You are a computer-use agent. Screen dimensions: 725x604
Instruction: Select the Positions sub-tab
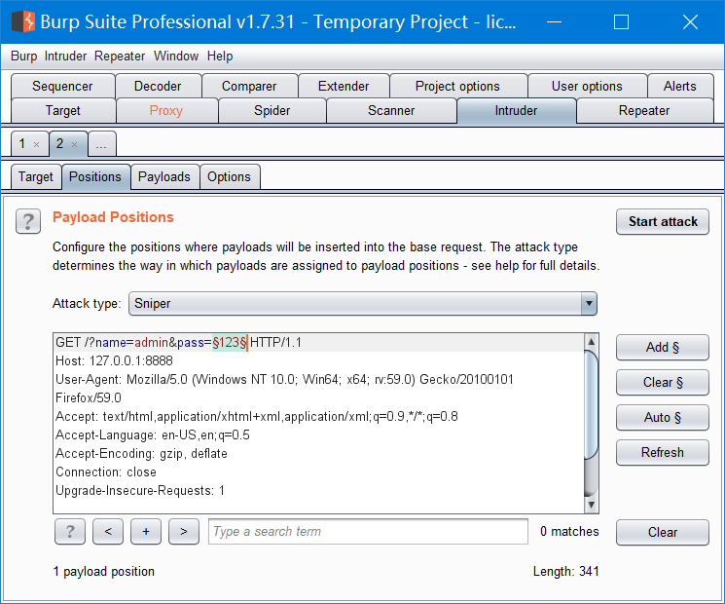pos(95,176)
